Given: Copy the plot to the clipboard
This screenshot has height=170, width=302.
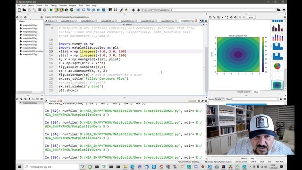Looking at the screenshot, I should 218,17.
